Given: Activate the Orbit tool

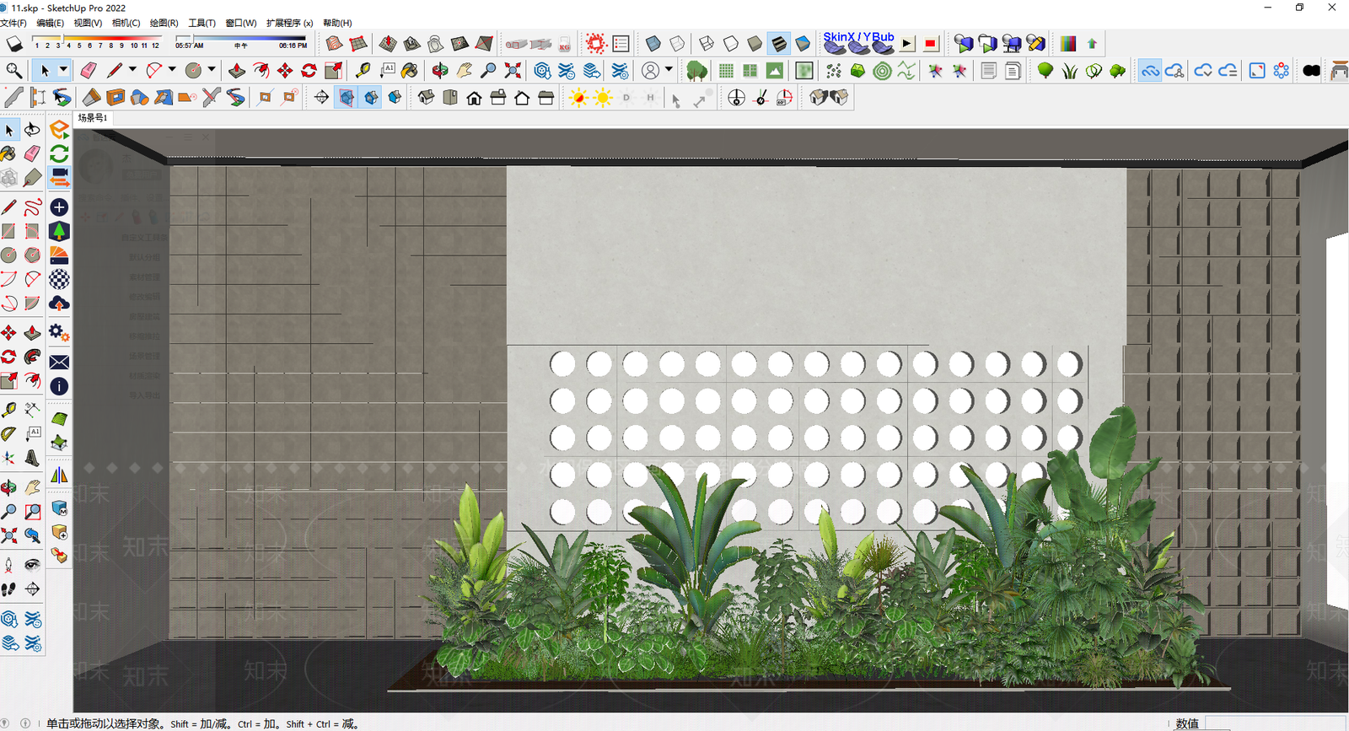Looking at the screenshot, I should point(440,71).
